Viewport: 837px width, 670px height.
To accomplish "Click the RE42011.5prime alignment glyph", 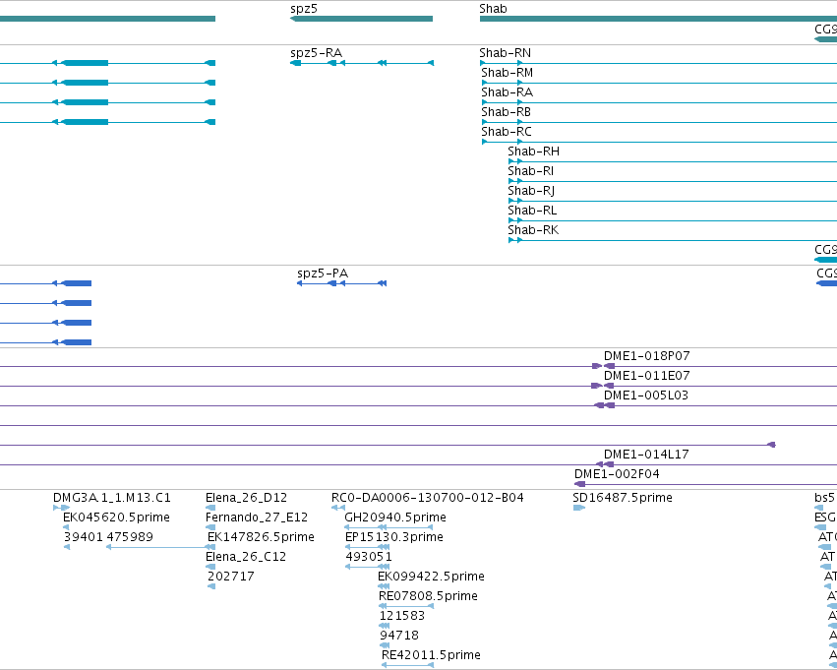I will click(x=407, y=665).
